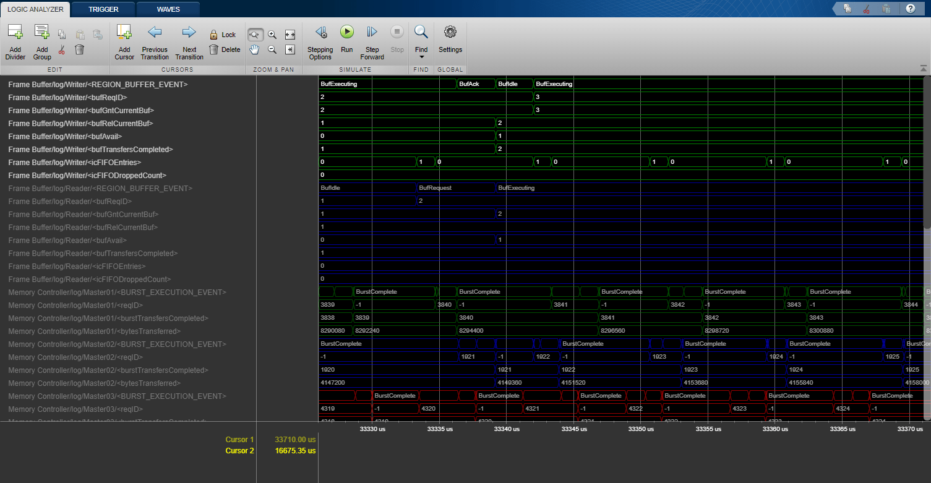
Task: Click the Cursor 2 label
Action: coord(239,451)
